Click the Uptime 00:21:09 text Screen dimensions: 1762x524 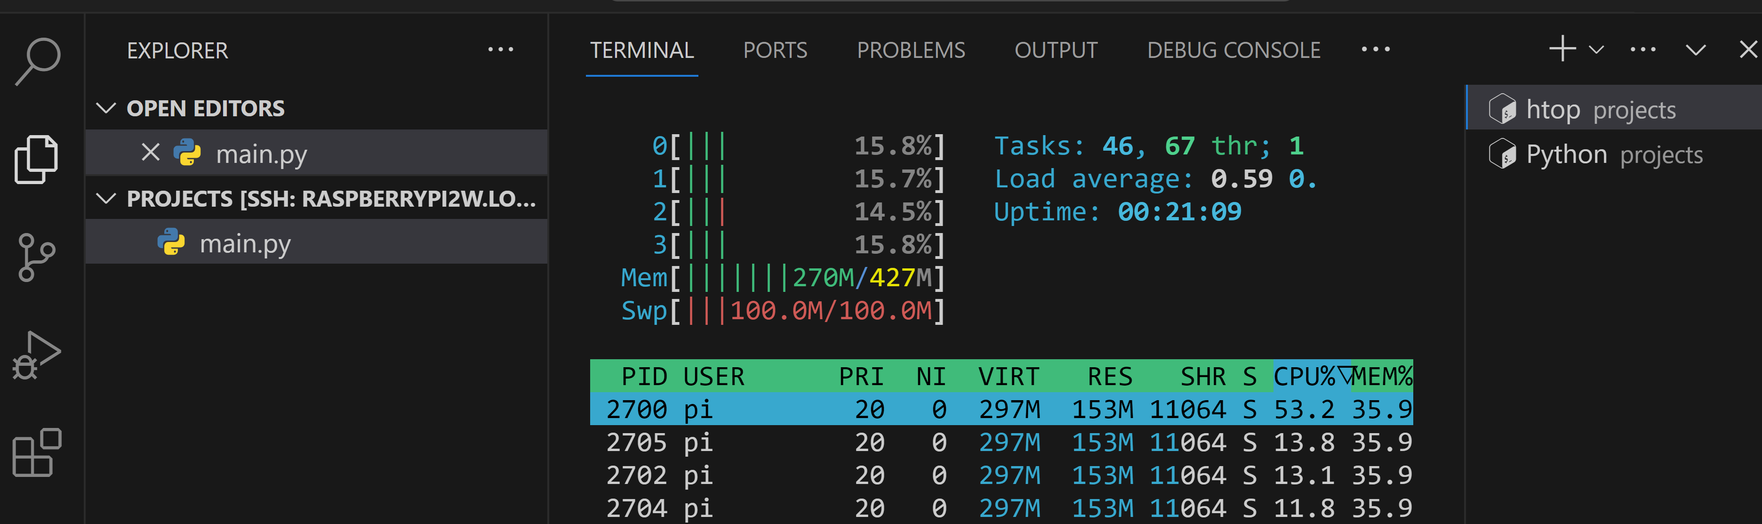click(x=1118, y=211)
